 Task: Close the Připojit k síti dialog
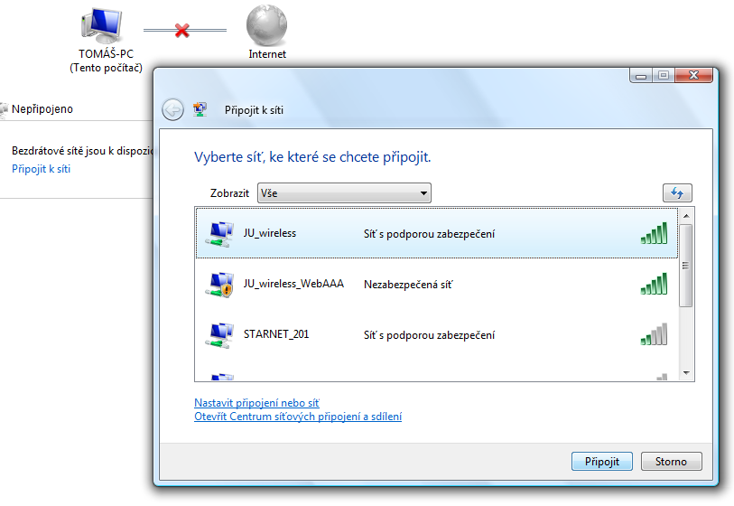coord(693,75)
